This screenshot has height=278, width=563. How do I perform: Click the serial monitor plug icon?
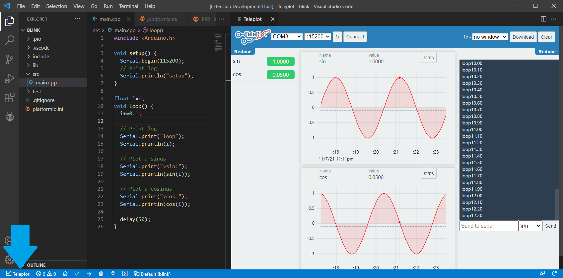[x=113, y=274]
